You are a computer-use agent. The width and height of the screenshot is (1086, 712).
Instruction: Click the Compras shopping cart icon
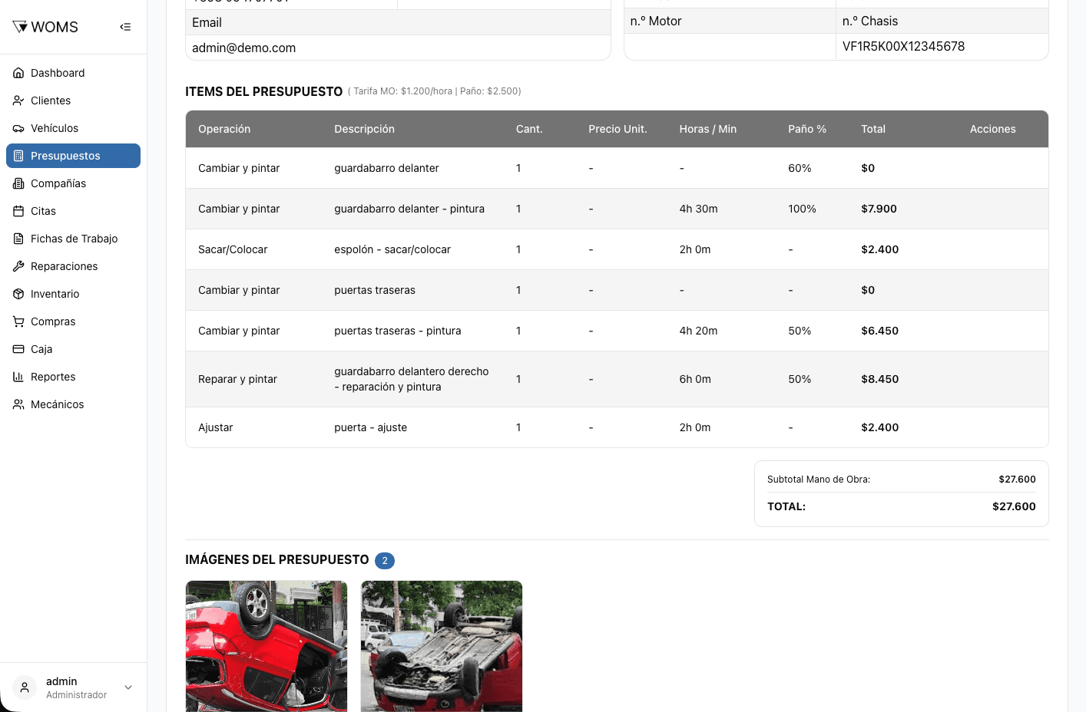(x=18, y=321)
